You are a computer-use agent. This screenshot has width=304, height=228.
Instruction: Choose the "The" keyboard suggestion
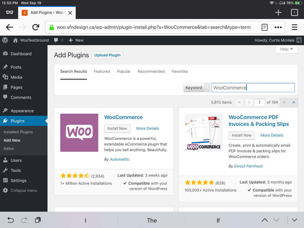[152, 221]
